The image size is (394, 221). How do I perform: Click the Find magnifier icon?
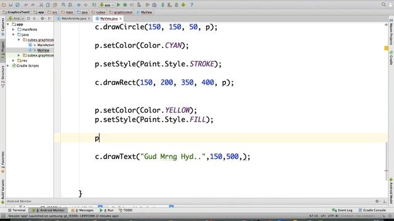pyautogui.click(x=63, y=5)
